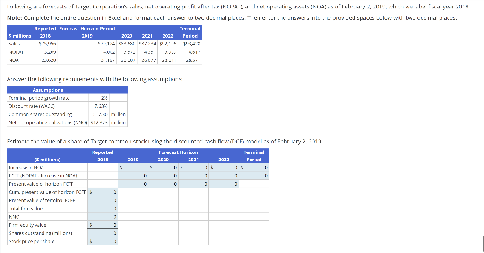Image resolution: width=484 pixels, height=253 pixels.
Task: Click the Total firm value input field
Action: [x=103, y=209]
